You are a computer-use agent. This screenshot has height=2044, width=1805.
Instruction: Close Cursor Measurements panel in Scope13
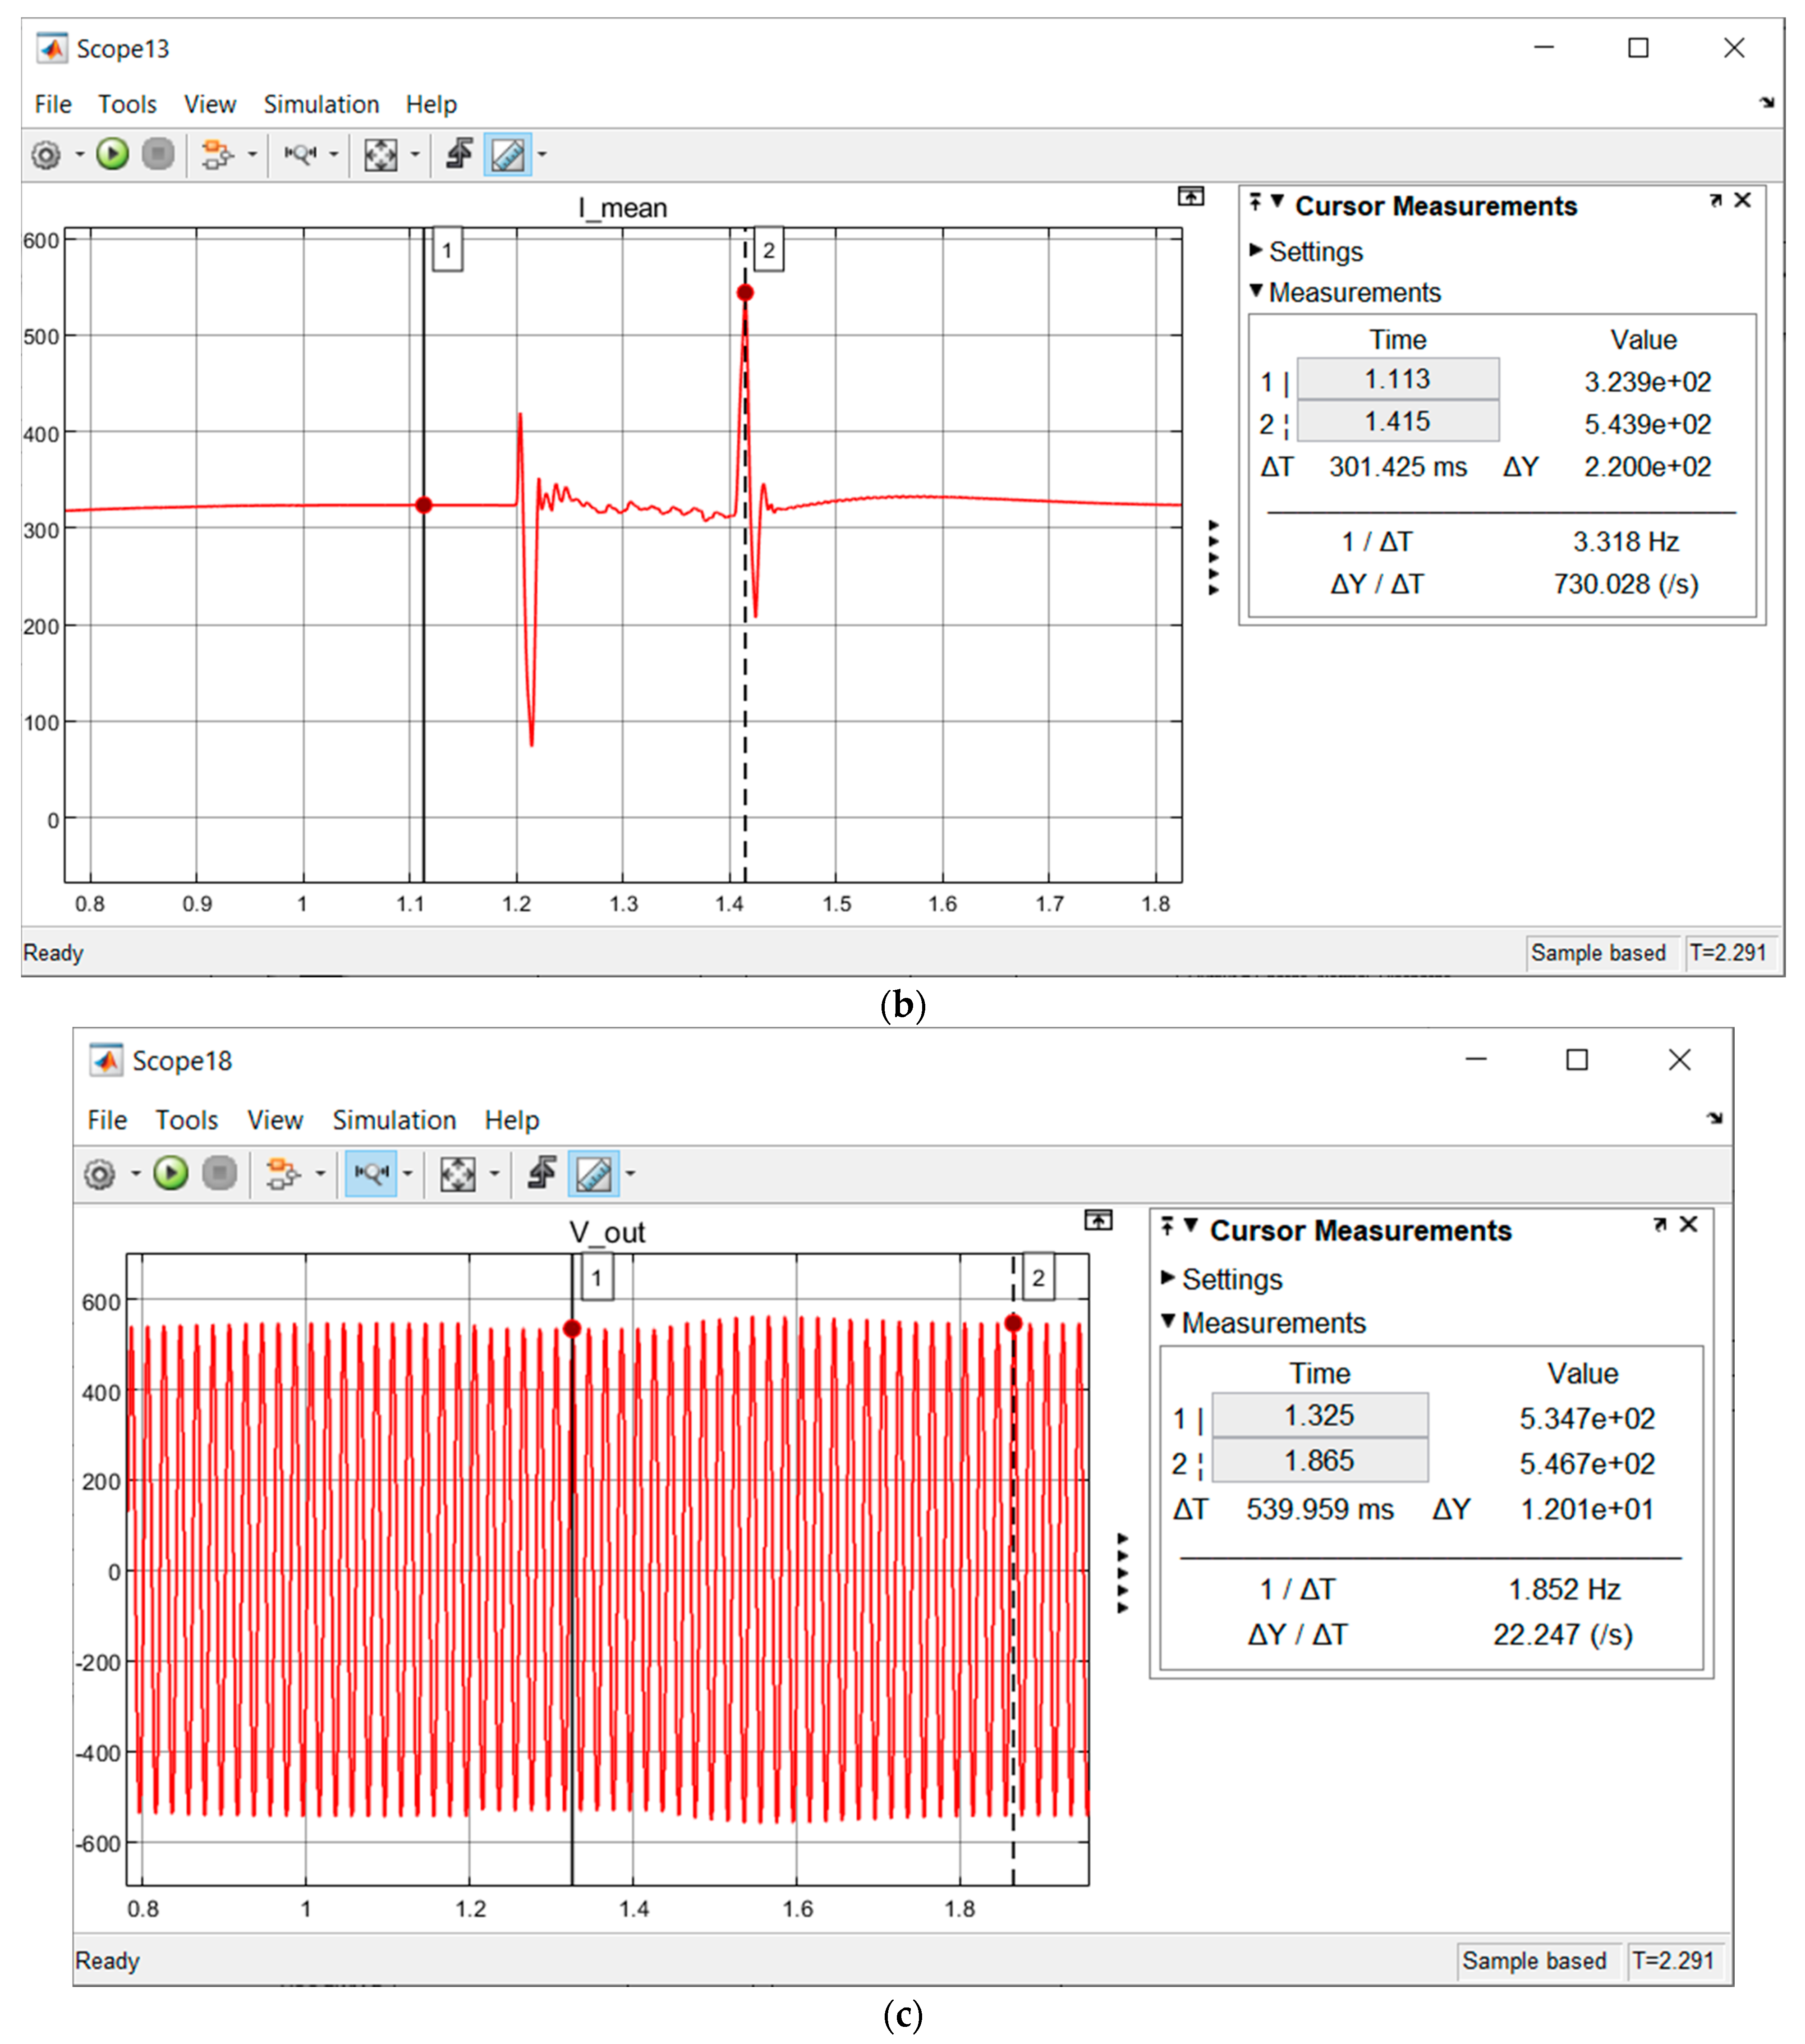[1742, 200]
